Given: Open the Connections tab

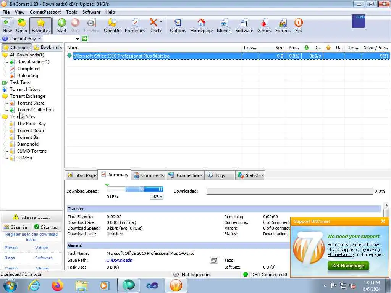Looking at the screenshot, I should coord(185,175).
